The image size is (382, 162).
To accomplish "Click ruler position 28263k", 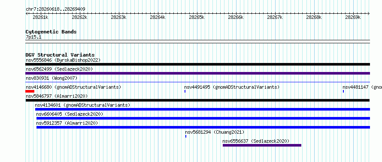I will pos(118,17).
